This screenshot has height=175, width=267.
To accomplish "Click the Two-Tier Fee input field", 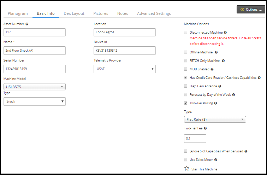I will (x=195, y=139).
